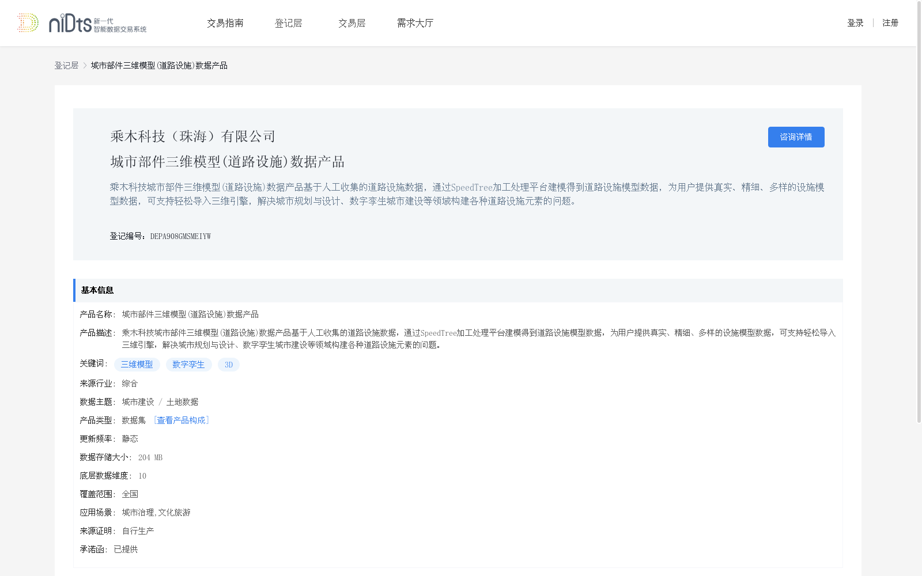The width and height of the screenshot is (922, 576).
Task: Select the 三维模型 keyword tag
Action: [137, 365]
